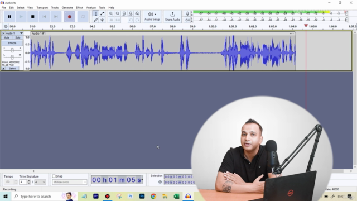
Task: Click the Select button on track panel
Action: point(12,68)
